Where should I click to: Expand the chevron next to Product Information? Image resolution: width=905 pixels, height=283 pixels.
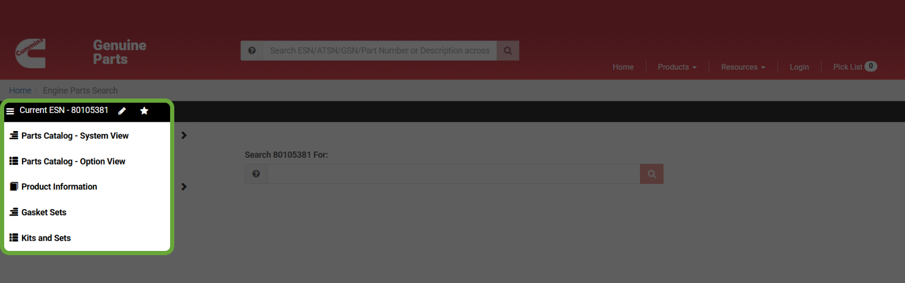[x=184, y=186]
